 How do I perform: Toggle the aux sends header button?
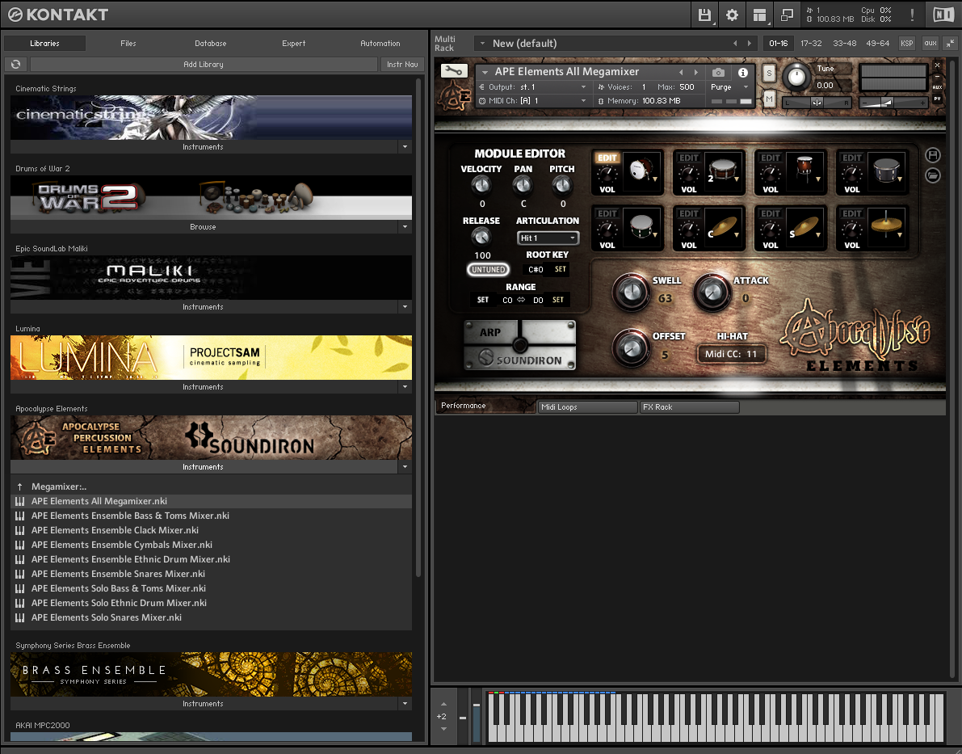[930, 43]
